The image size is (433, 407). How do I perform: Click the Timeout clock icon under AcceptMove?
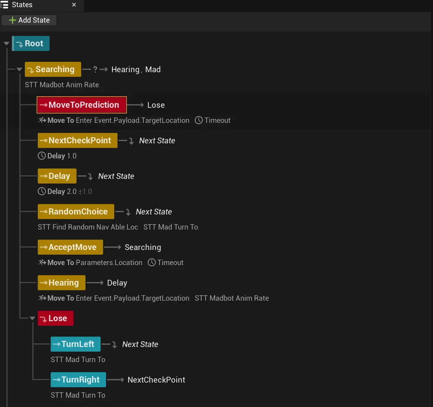152,263
